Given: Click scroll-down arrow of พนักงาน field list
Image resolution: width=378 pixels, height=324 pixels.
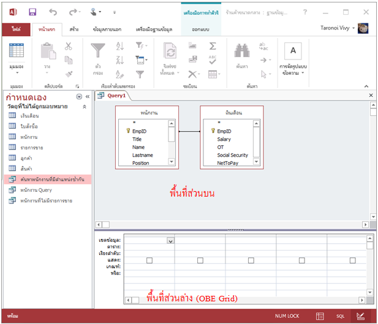Looking at the screenshot, I should (172, 162).
